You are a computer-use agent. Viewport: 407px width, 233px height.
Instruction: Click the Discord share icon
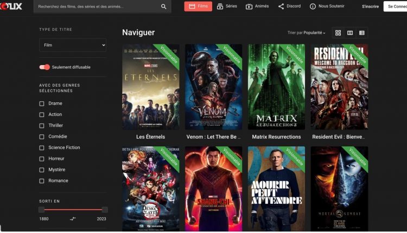coord(281,6)
